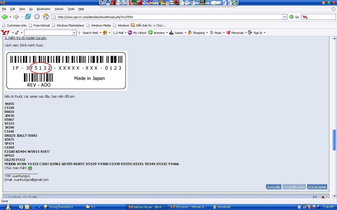Click the Yahoo toolbar search input field
The width and height of the screenshot is (337, 210).
pos(48,33)
